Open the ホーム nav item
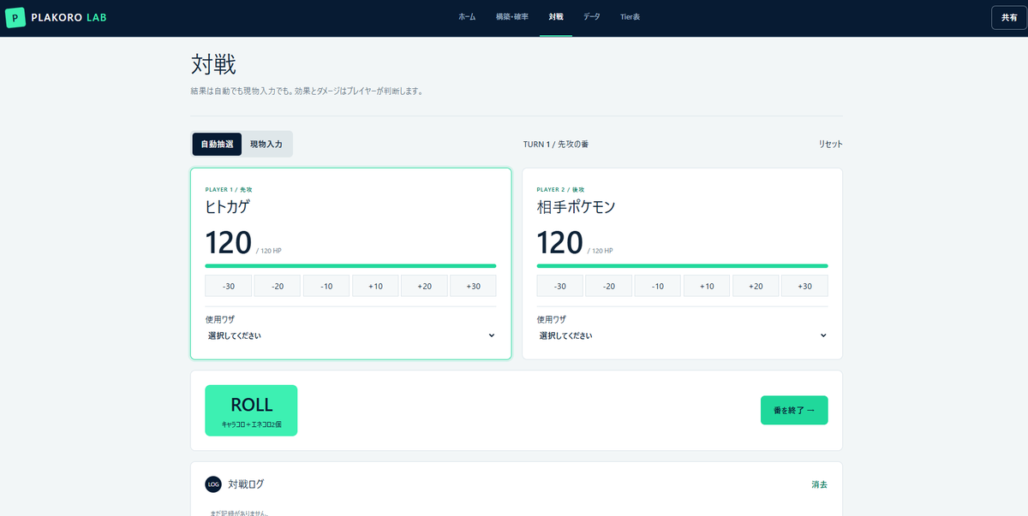 tap(467, 17)
